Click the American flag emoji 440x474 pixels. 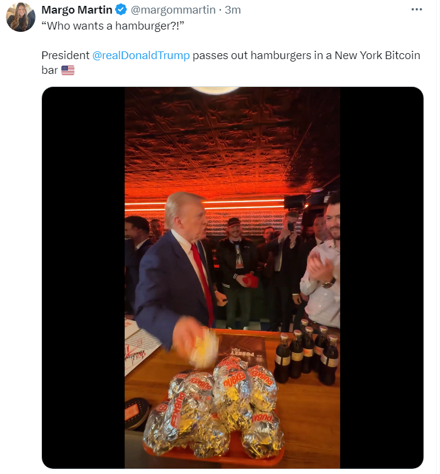[x=68, y=70]
